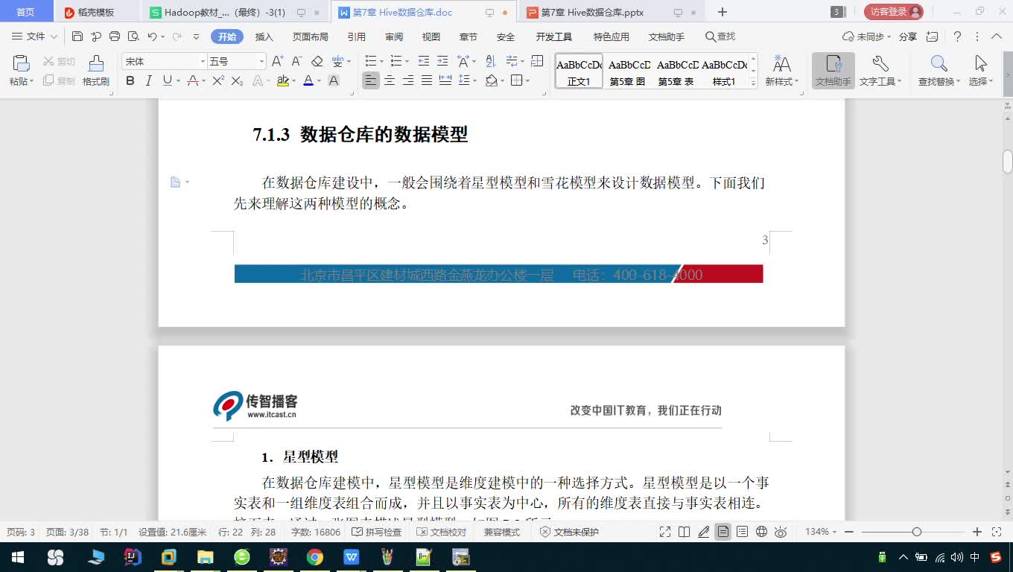Expand the 文件 menu dropdown
Screen dimensions: 1013x572
tap(35, 36)
